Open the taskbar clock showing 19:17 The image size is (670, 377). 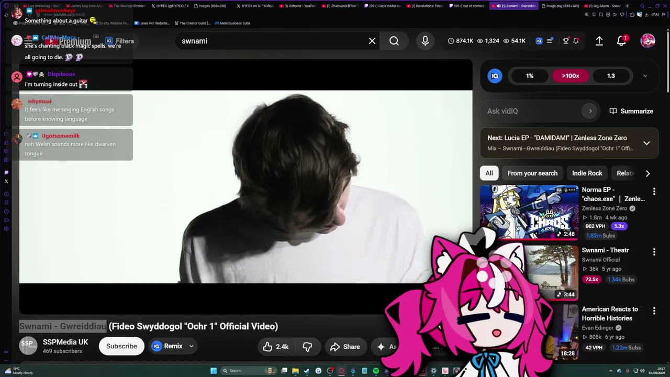656,371
